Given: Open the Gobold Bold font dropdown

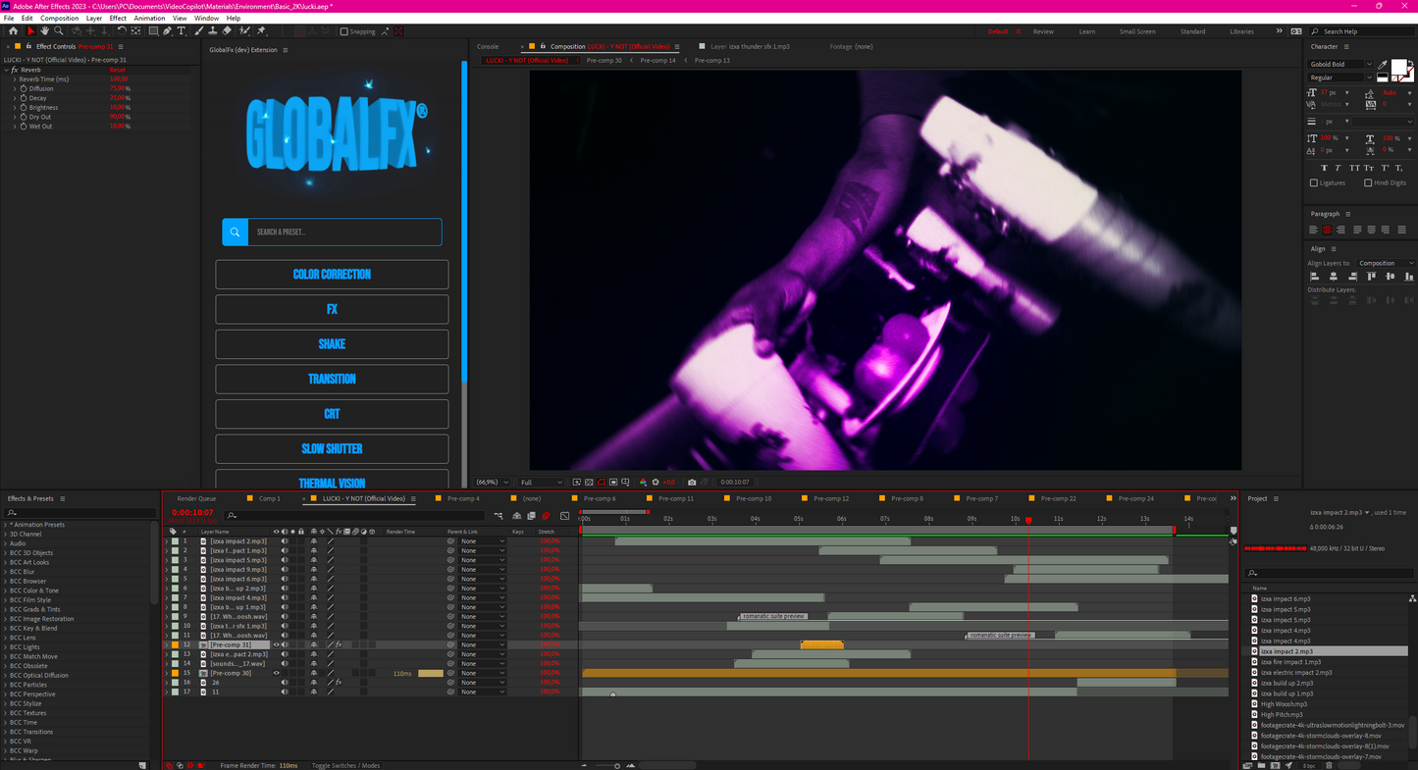Looking at the screenshot, I should click(x=1340, y=64).
